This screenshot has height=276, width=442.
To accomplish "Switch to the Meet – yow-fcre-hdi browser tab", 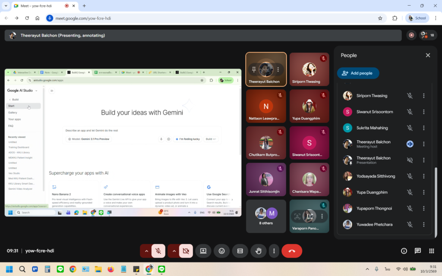I will click(x=39, y=6).
